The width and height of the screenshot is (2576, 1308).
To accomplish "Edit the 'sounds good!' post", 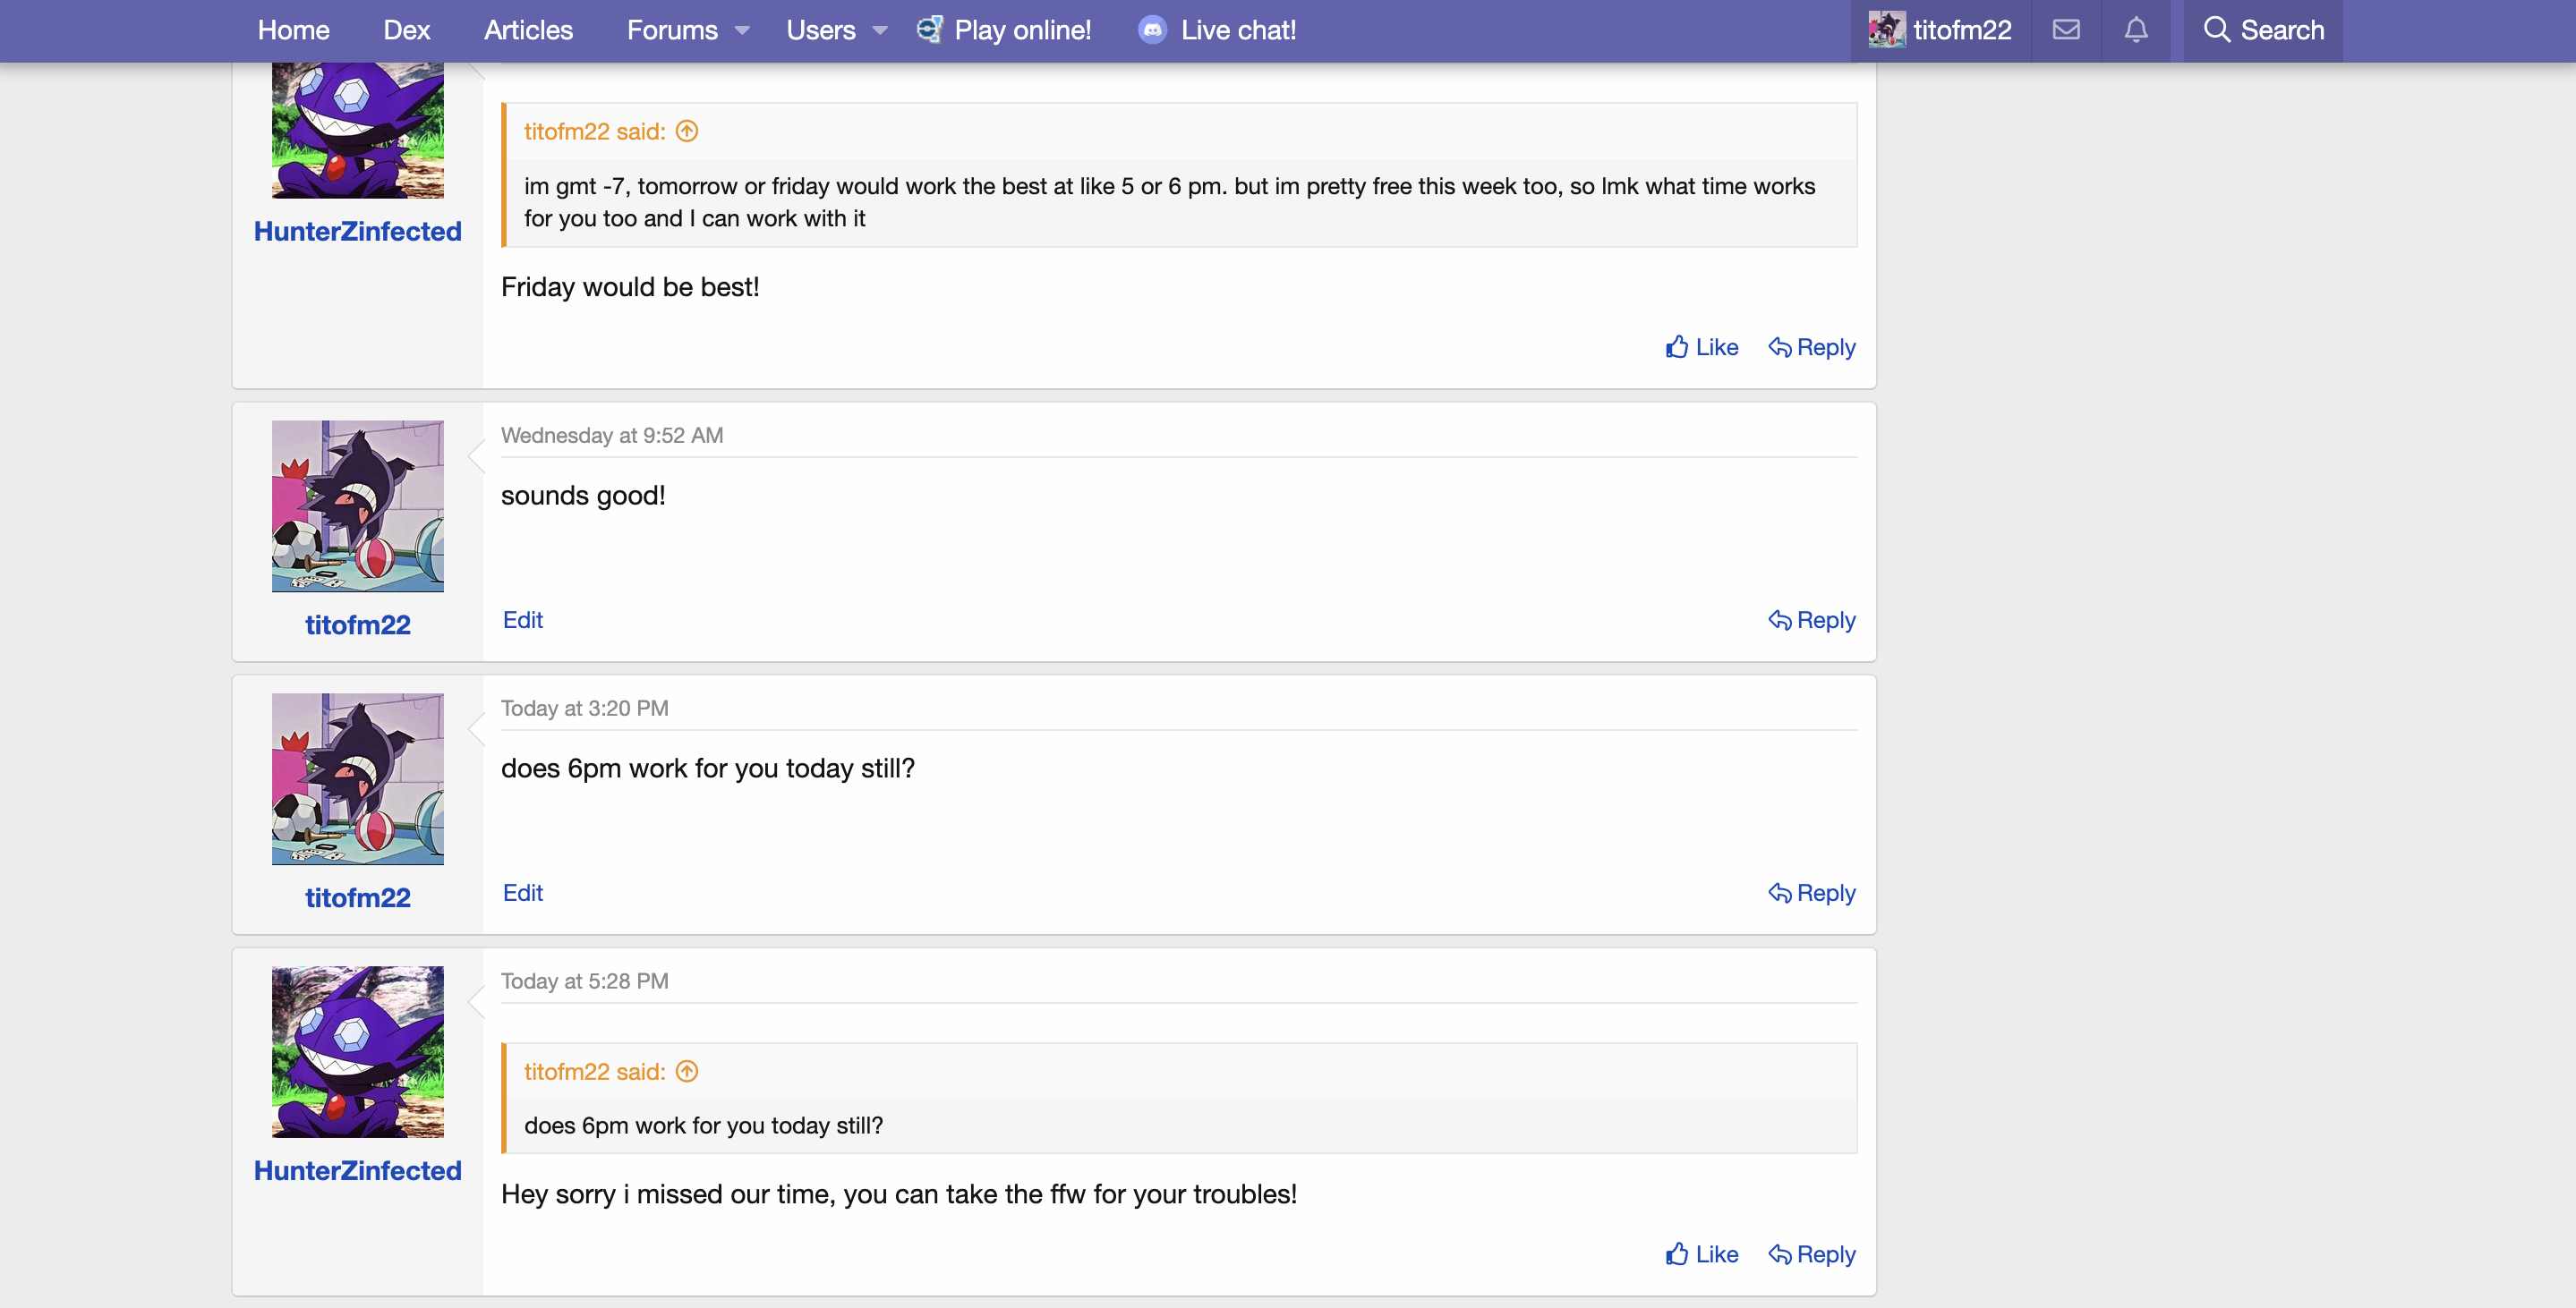I will 522,619.
